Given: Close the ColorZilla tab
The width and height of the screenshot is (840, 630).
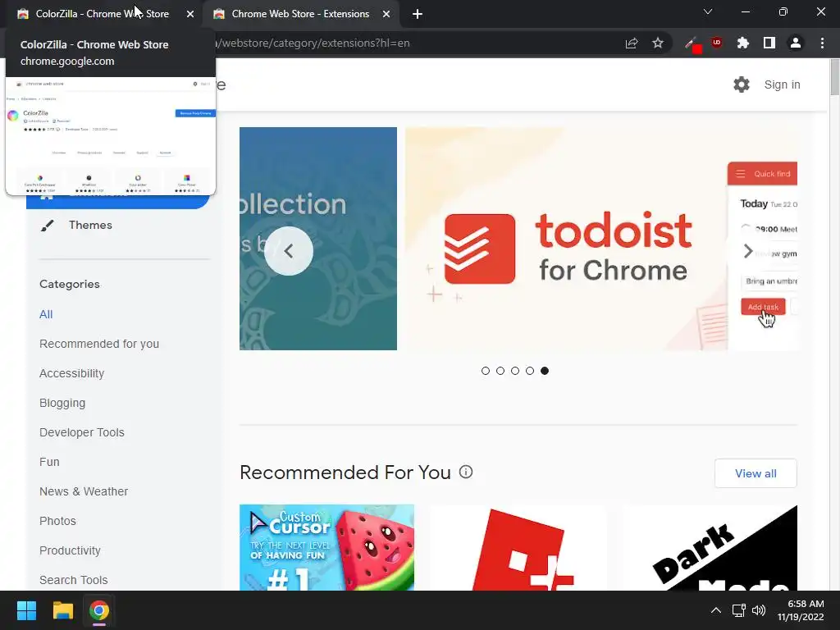Looking at the screenshot, I should [190, 14].
